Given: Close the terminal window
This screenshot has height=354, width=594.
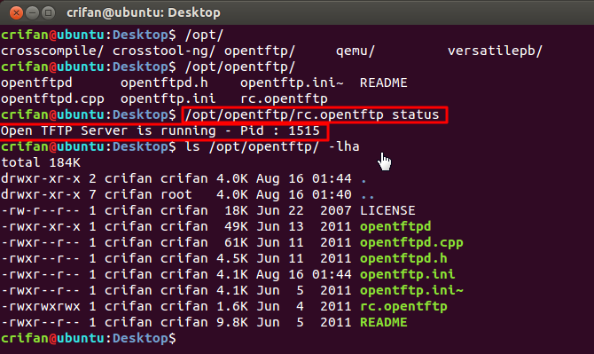Looking at the screenshot, I should tap(16, 13).
